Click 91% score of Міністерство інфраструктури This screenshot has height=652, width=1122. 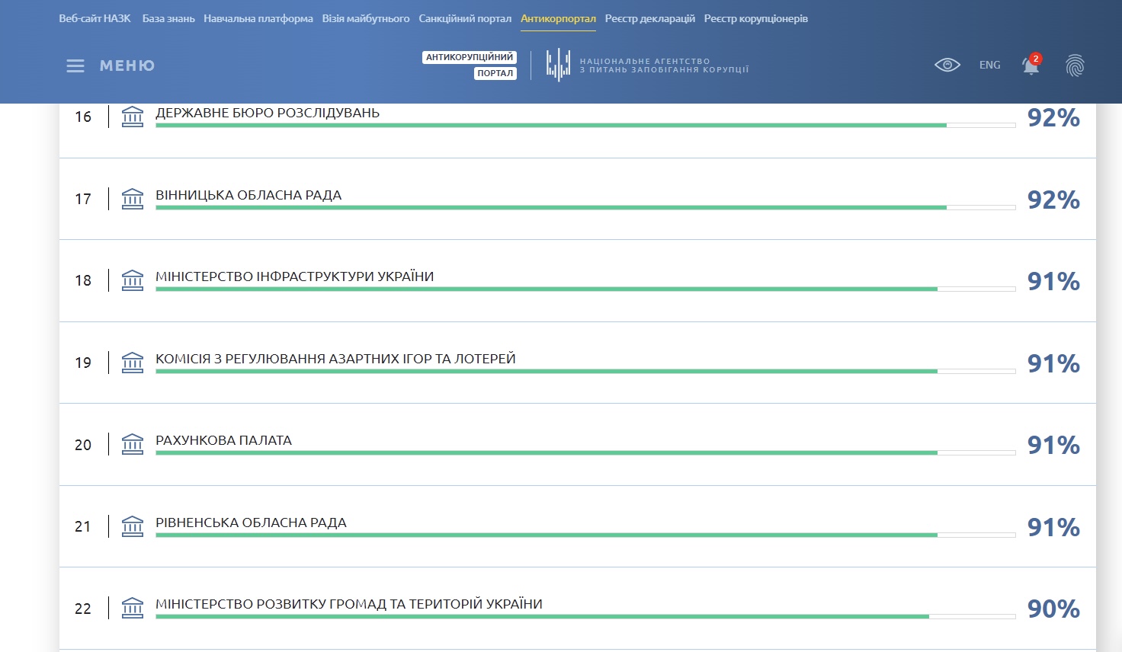point(1053,281)
